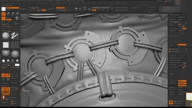Adjust the Gravity Strength slider
This screenshot has height=108, width=192.
click(13, 98)
